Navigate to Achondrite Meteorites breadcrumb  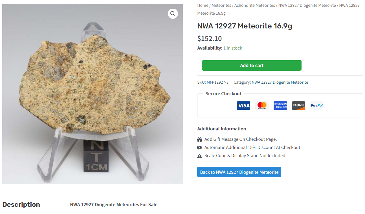(x=254, y=5)
